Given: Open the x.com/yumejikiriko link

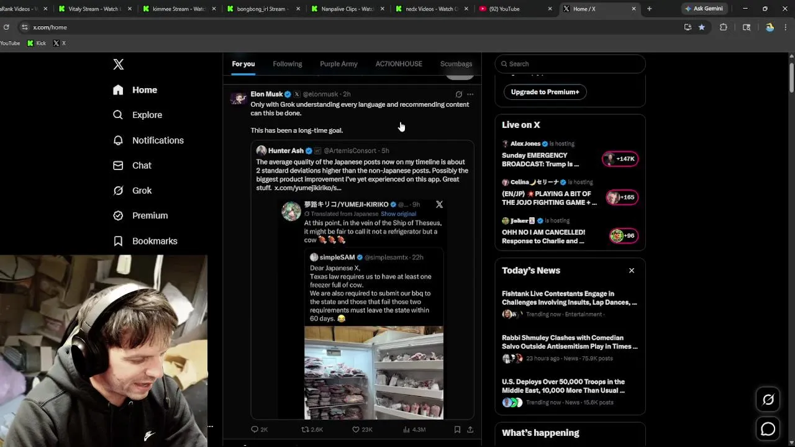Looking at the screenshot, I should (307, 187).
